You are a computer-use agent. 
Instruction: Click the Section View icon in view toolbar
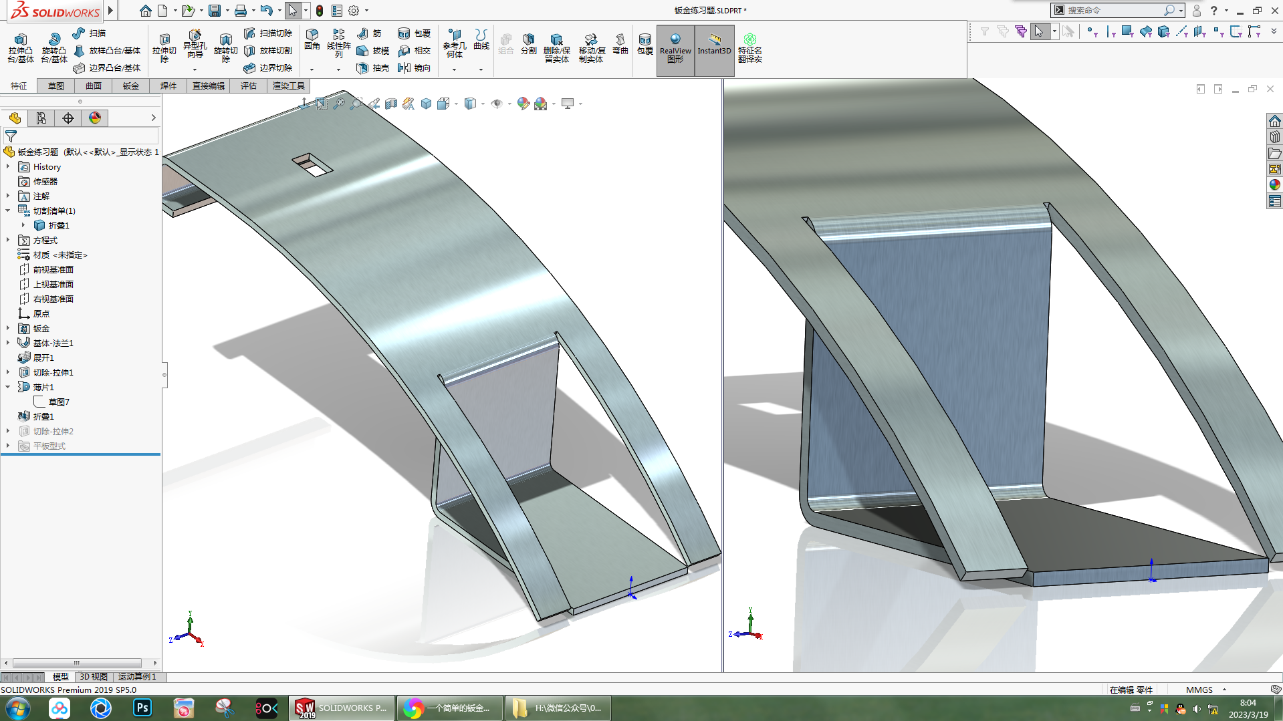(391, 104)
